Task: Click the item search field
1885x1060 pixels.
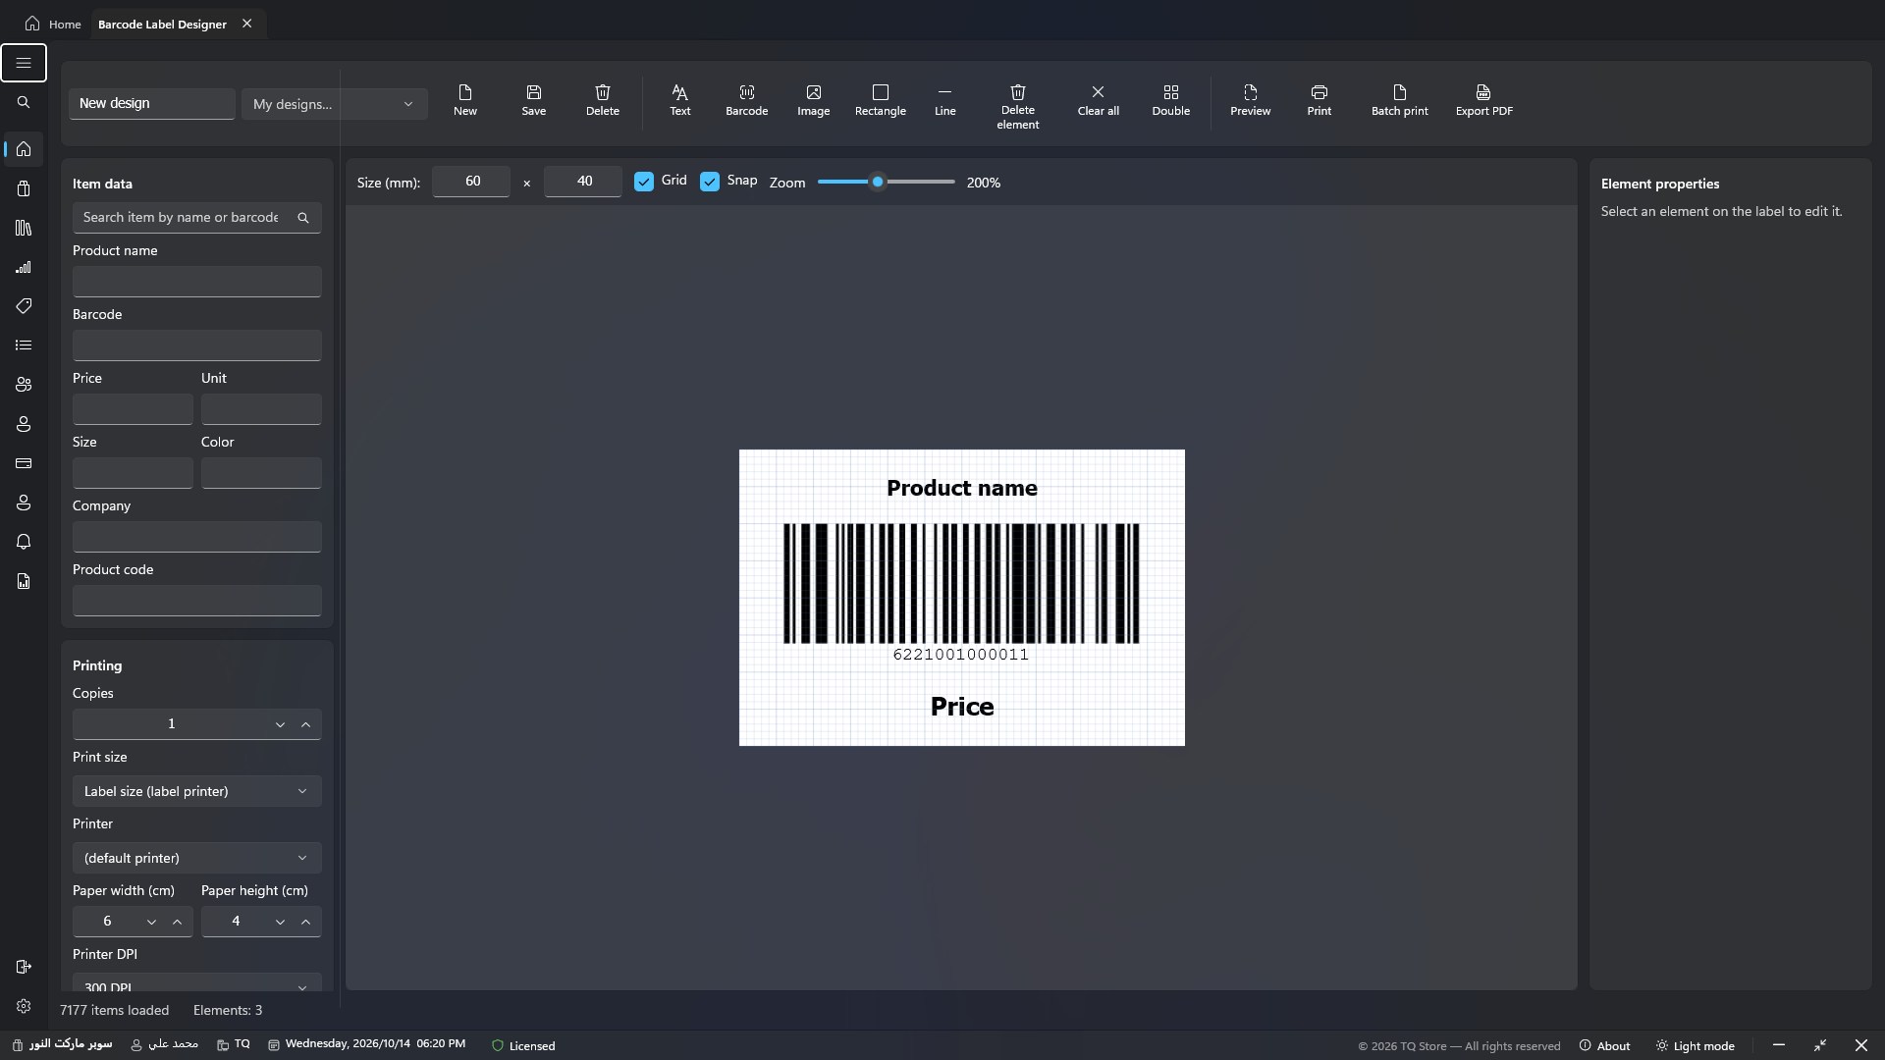Action: pyautogui.click(x=196, y=218)
